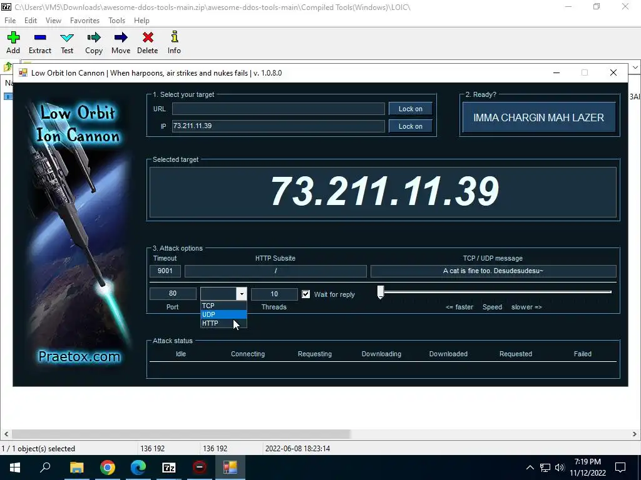This screenshot has height=480, width=641.
Task: Choose HTTP from the method list
Action: click(223, 323)
